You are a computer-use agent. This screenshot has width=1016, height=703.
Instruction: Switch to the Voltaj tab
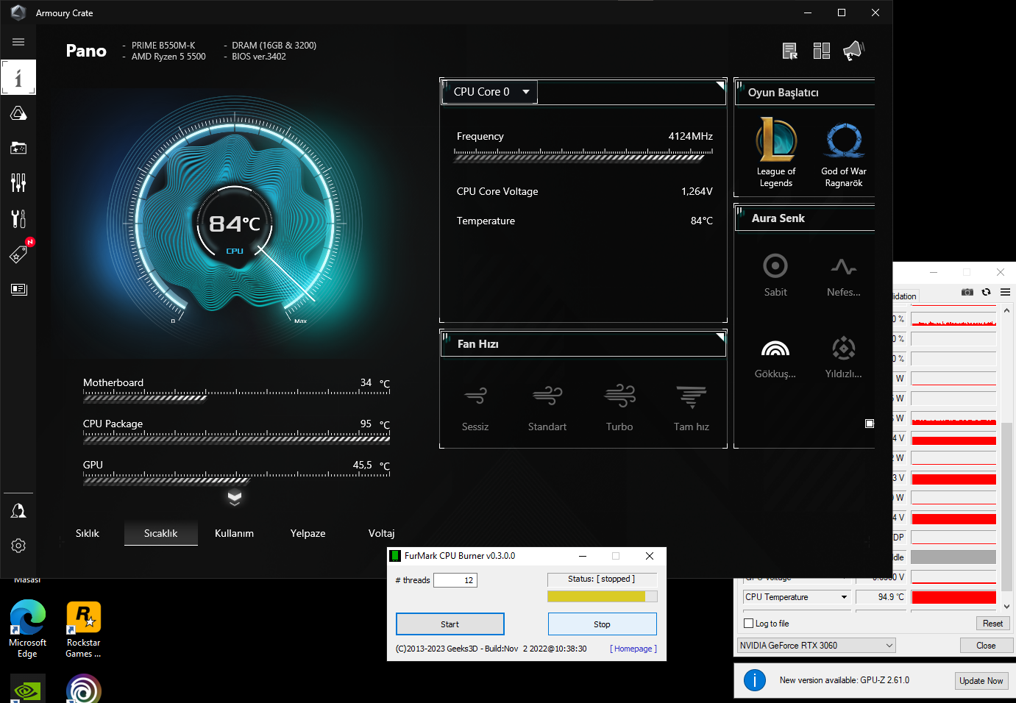[381, 533]
